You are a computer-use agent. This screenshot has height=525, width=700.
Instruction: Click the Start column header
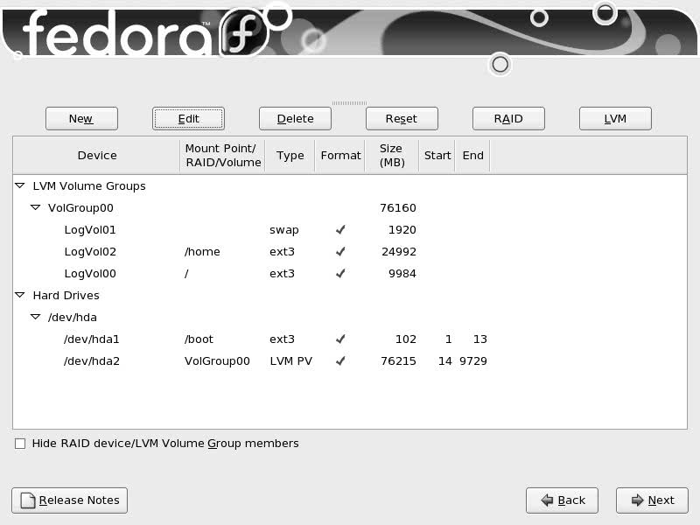437,156
